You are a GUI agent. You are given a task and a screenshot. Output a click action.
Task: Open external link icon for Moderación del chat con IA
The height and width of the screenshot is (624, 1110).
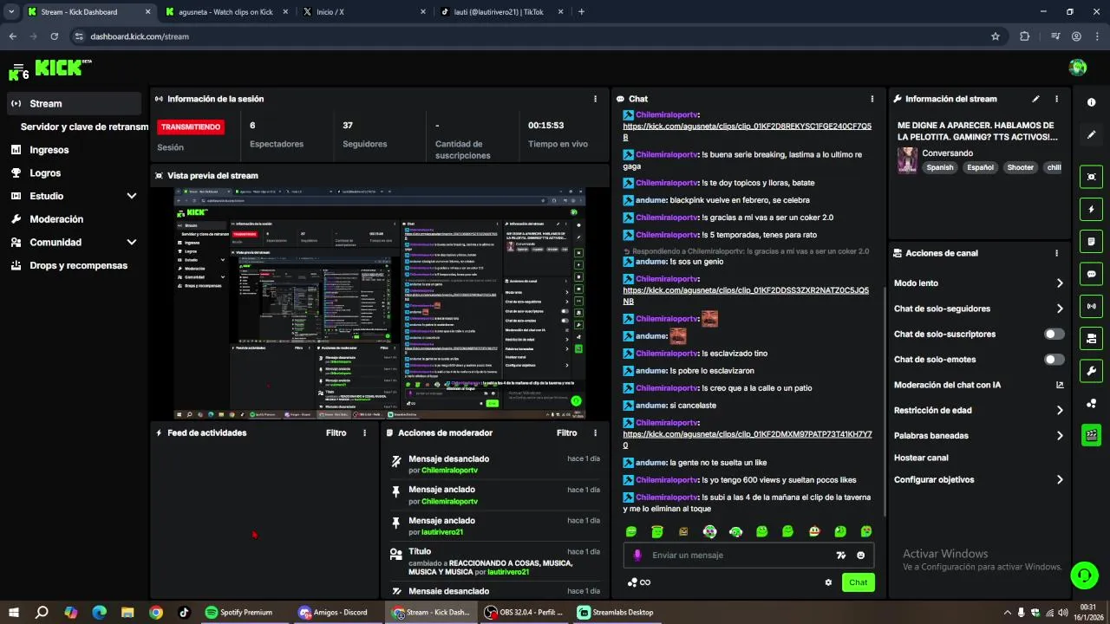[x=1060, y=385]
